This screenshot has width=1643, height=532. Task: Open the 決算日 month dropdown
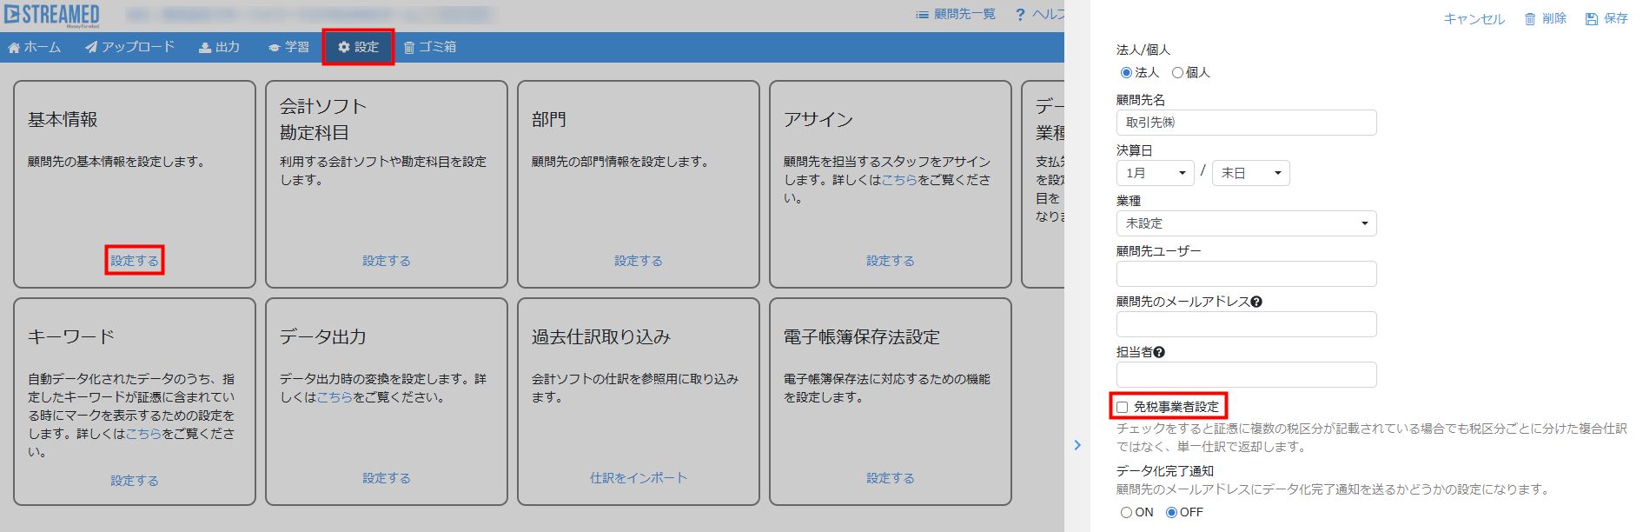(x=1155, y=173)
